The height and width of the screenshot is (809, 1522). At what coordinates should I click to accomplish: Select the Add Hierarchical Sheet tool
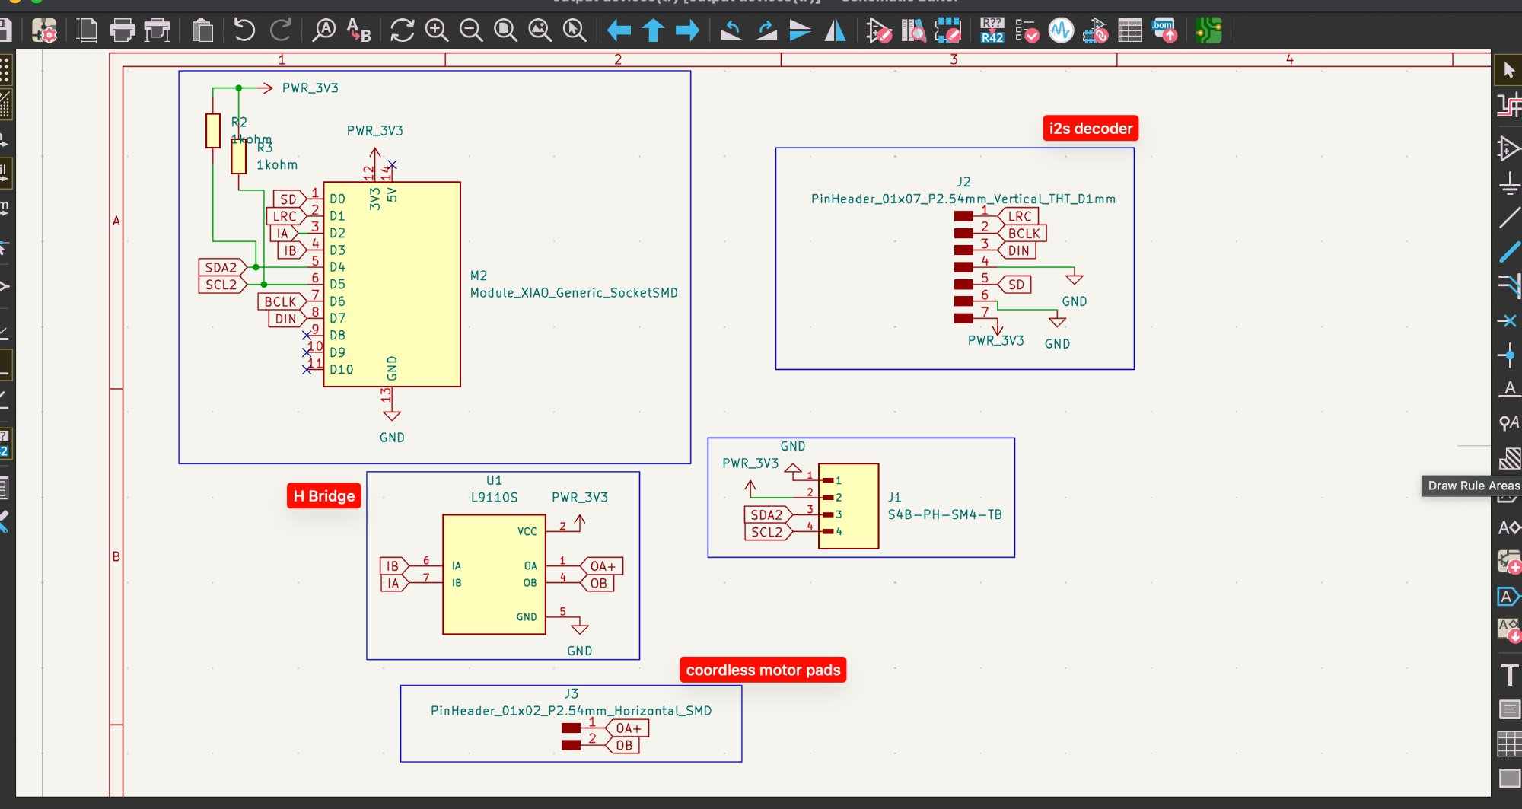click(1508, 562)
